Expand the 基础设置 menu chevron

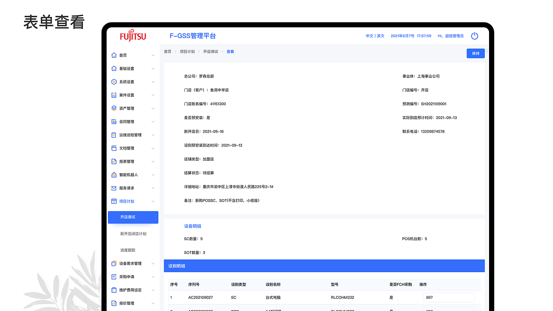tap(152, 68)
